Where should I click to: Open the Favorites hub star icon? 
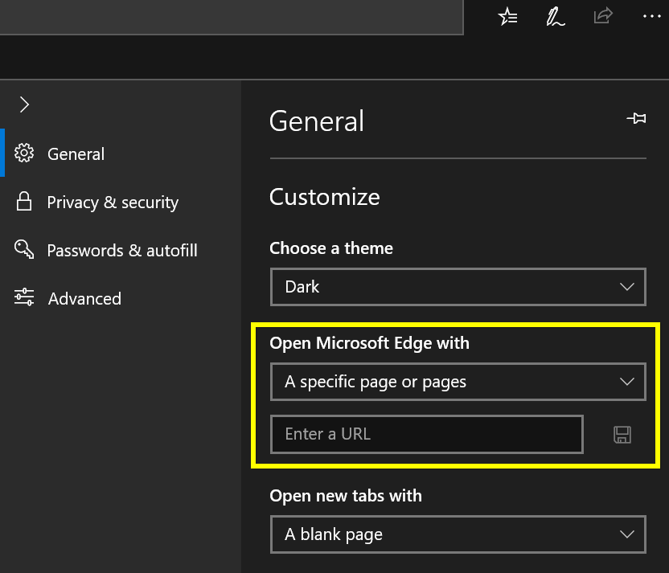507,16
